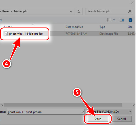
Task: Toggle the preview pane icon
Action: [122, 20]
